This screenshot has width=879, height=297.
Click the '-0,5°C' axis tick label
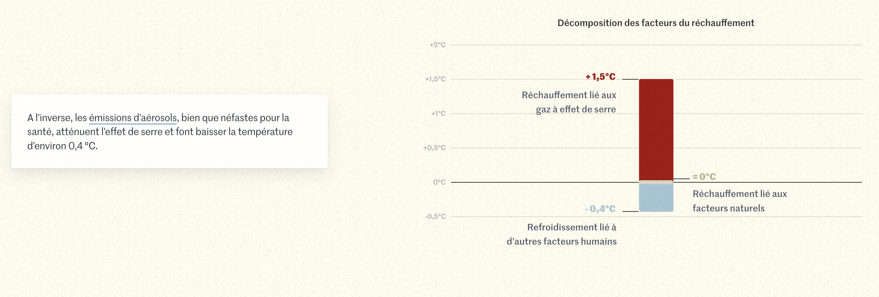tap(435, 217)
